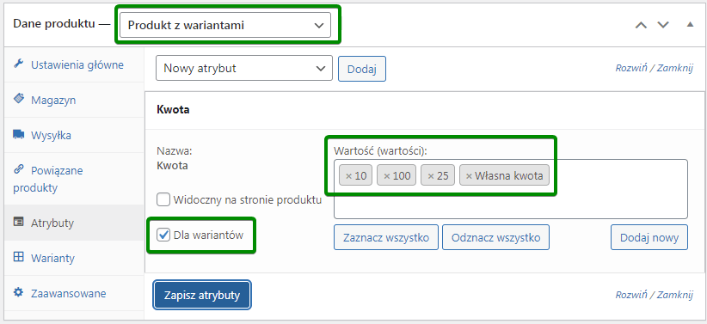
Task: Click the Zapisz atrybuty button
Action: 202,295
